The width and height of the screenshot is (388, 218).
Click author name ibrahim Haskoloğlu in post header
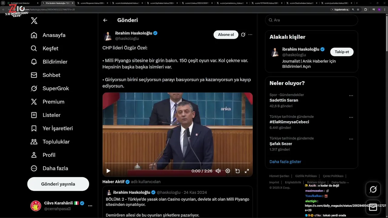[x=134, y=33]
